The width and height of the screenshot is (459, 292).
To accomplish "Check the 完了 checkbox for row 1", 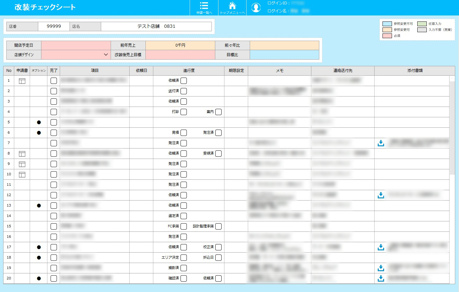I will [x=54, y=81].
